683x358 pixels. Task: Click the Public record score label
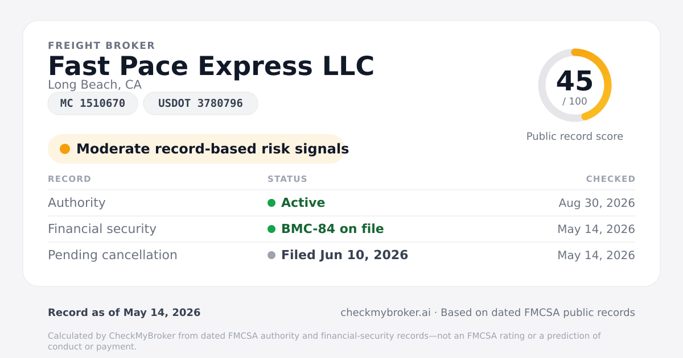pos(575,136)
